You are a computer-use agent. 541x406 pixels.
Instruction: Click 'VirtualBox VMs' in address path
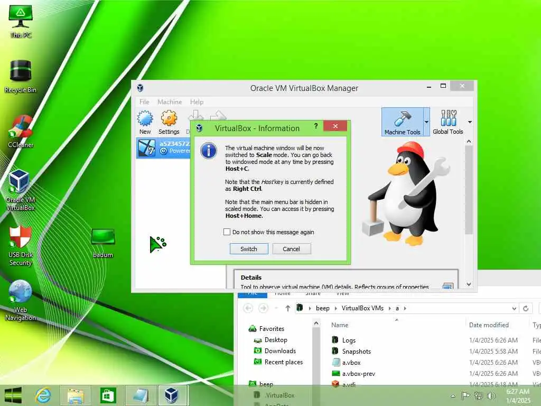[x=362, y=308]
